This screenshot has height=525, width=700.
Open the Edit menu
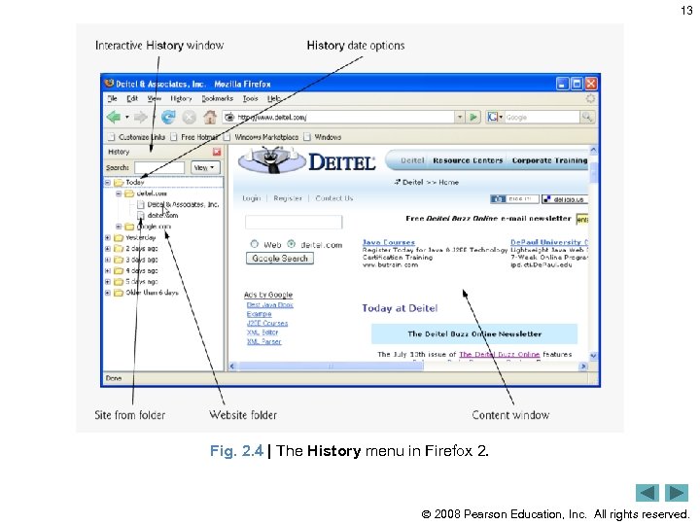[x=132, y=98]
